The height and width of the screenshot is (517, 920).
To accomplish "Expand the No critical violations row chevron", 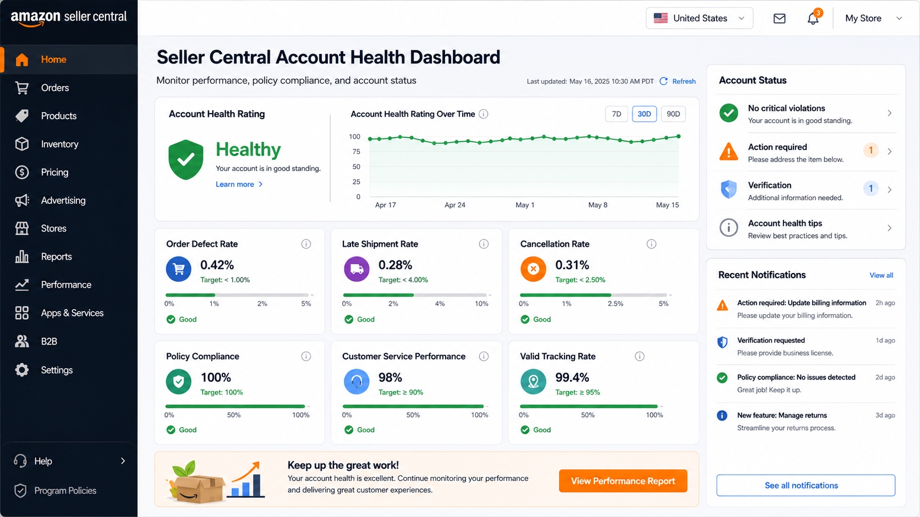I will click(x=890, y=113).
